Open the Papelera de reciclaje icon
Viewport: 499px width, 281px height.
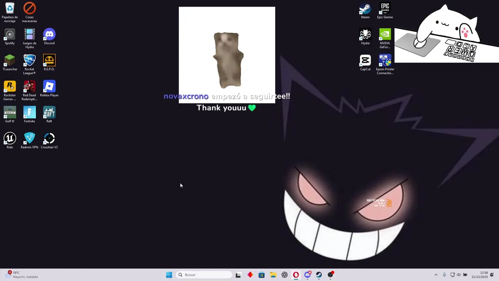10,12
